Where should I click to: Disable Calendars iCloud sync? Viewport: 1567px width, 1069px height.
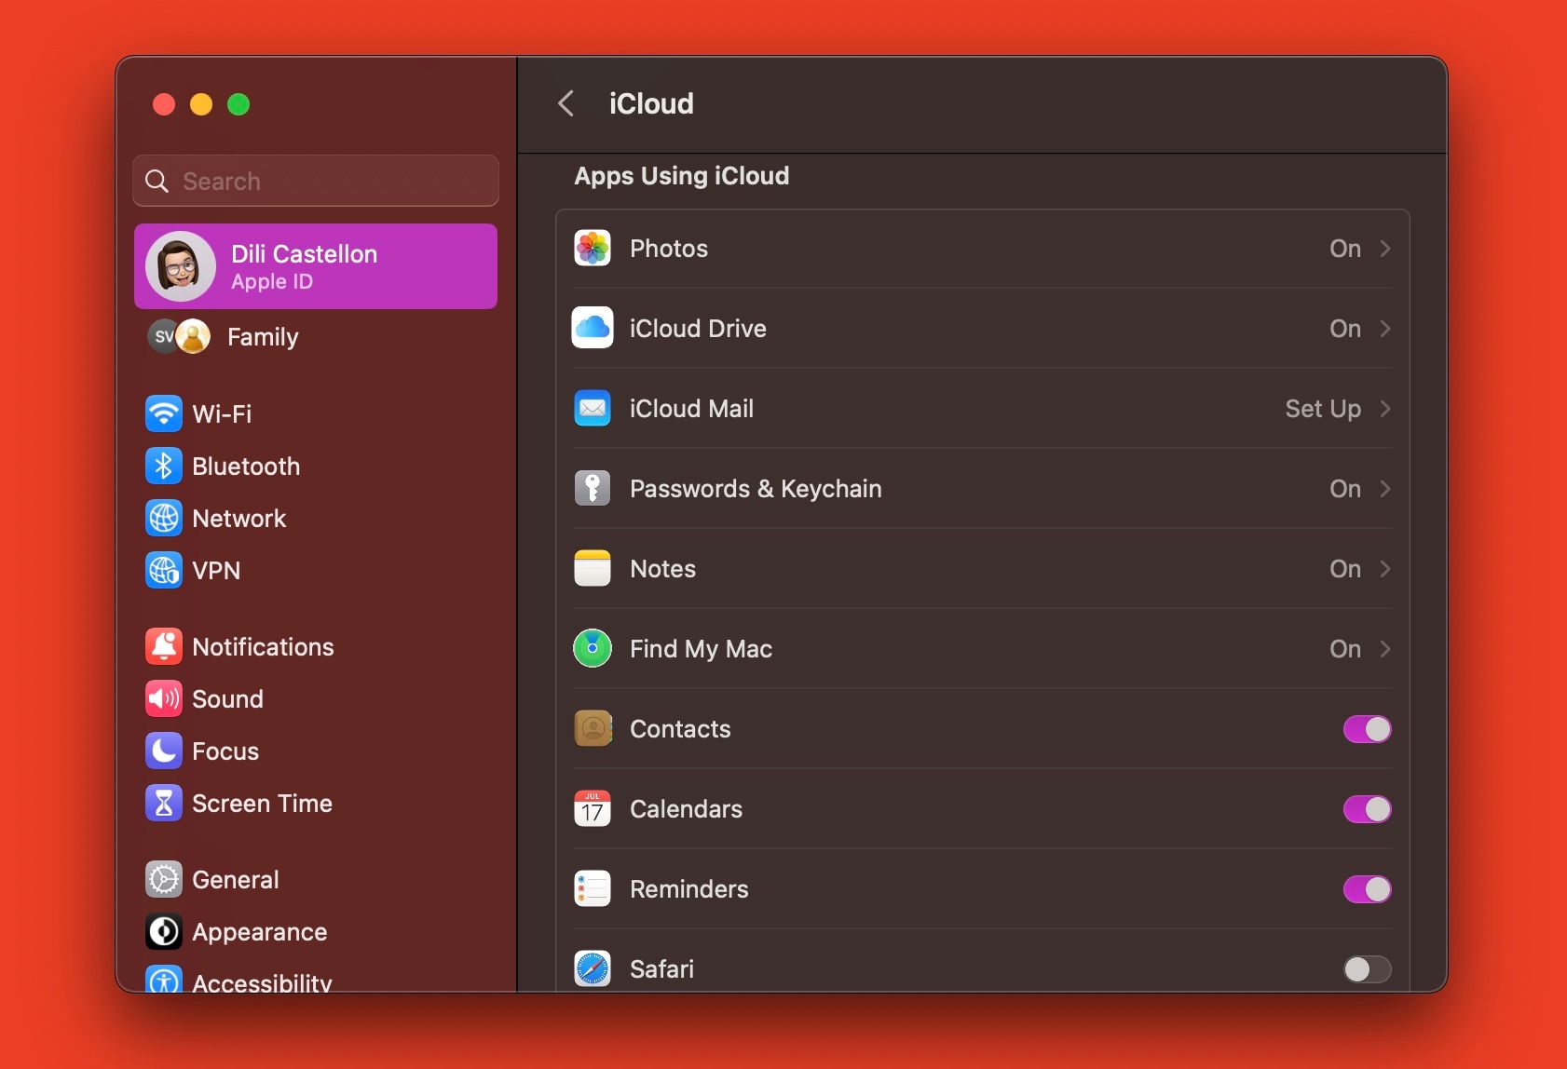1366,809
